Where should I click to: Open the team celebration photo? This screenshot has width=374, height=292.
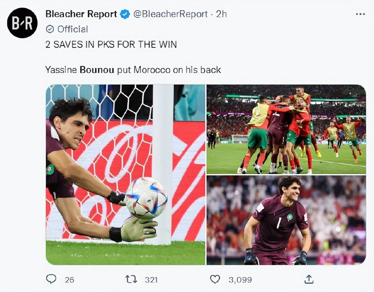click(x=286, y=129)
